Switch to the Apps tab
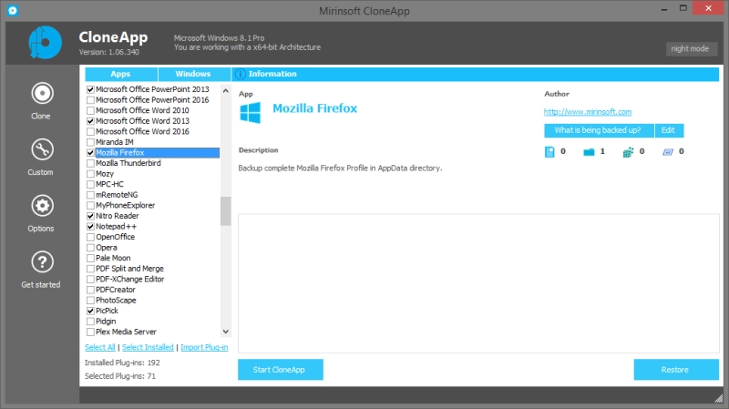The image size is (729, 409). tap(121, 74)
